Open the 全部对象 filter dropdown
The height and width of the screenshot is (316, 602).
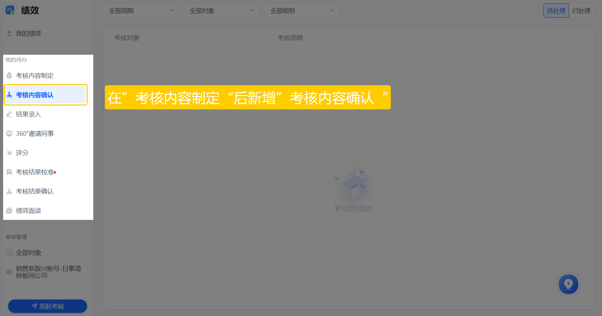[221, 11]
